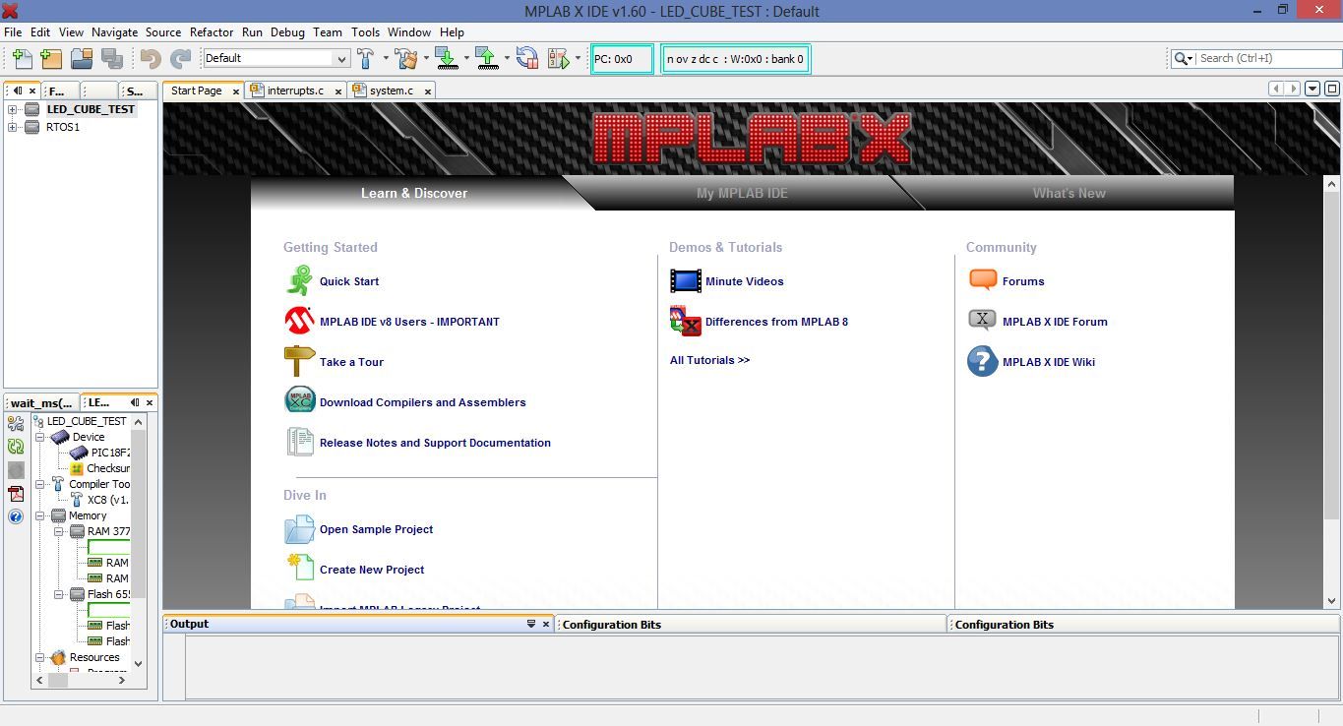The image size is (1343, 726).
Task: Open the Quick Start link
Action: tap(348, 281)
